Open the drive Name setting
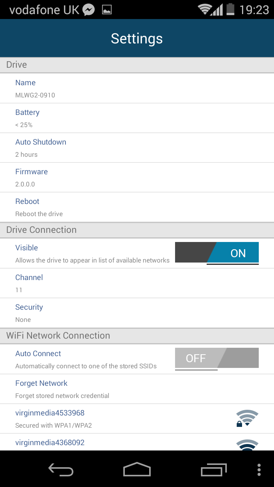The image size is (274, 487). tap(25, 88)
